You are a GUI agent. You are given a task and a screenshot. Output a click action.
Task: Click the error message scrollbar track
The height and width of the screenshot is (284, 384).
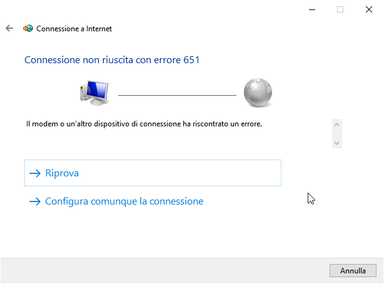tap(338, 133)
